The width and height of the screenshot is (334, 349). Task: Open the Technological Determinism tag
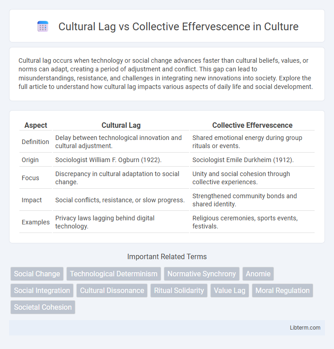pyautogui.click(x=114, y=274)
